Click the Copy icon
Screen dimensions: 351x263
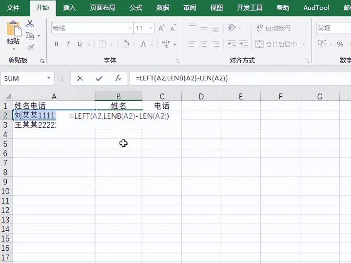(x=30, y=35)
